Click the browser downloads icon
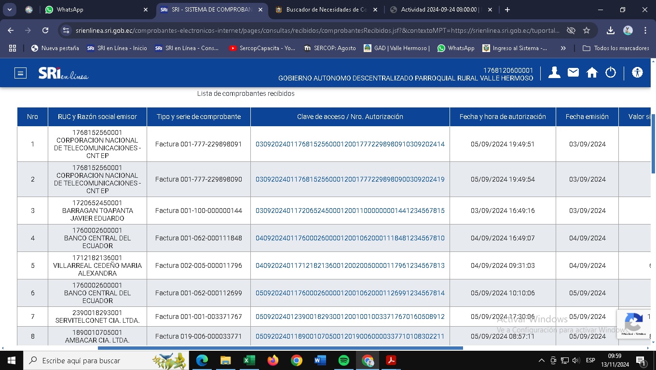656x370 pixels. click(611, 30)
